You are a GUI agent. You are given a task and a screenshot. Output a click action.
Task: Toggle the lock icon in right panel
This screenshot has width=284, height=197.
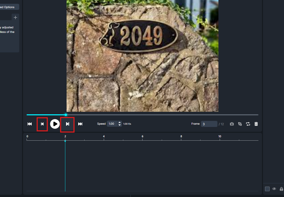click(281, 189)
